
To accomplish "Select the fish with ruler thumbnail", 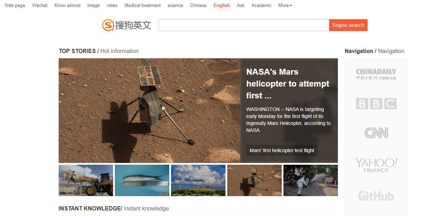I will 142,180.
